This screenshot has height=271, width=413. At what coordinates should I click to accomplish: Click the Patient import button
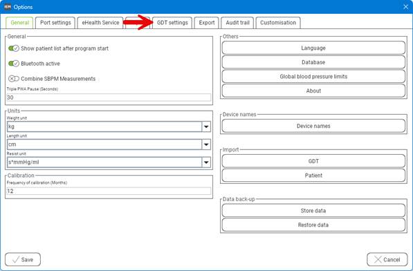tap(313, 175)
